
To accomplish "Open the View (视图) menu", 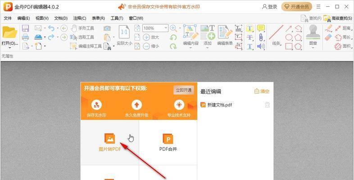I will pyautogui.click(x=42, y=18).
